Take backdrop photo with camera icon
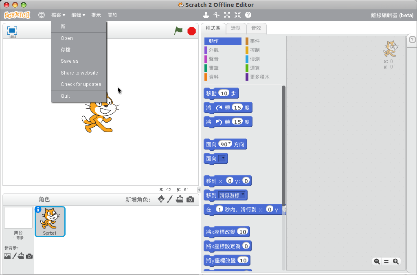The height and width of the screenshot is (275, 417). click(x=29, y=256)
